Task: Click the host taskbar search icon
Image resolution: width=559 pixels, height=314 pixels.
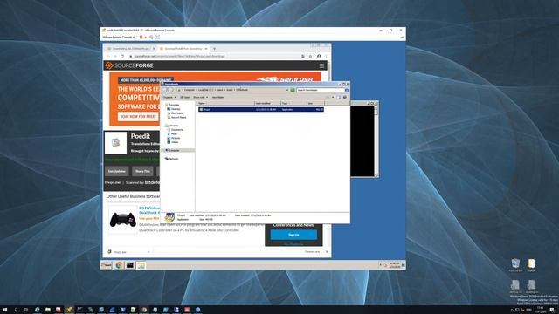Action: (16, 310)
